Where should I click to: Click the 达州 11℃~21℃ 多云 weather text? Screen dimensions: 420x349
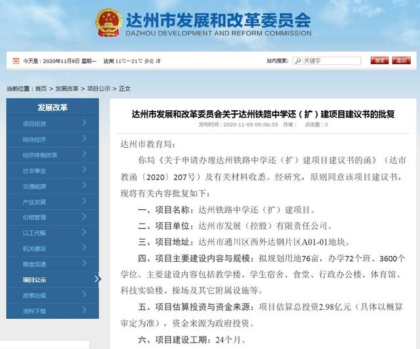pyautogui.click(x=129, y=61)
